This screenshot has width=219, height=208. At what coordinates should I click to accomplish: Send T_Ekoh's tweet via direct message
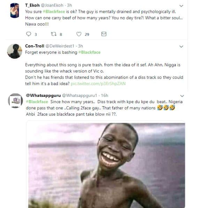click(x=104, y=34)
